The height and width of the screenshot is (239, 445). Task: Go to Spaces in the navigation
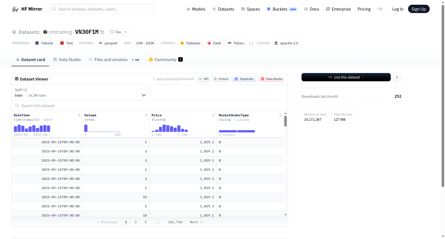[x=250, y=9]
